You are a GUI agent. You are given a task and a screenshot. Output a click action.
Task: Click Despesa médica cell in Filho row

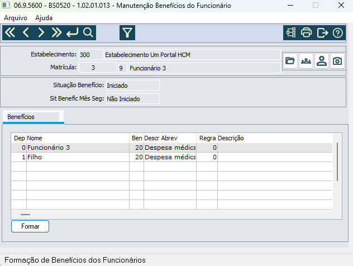pyautogui.click(x=170, y=157)
